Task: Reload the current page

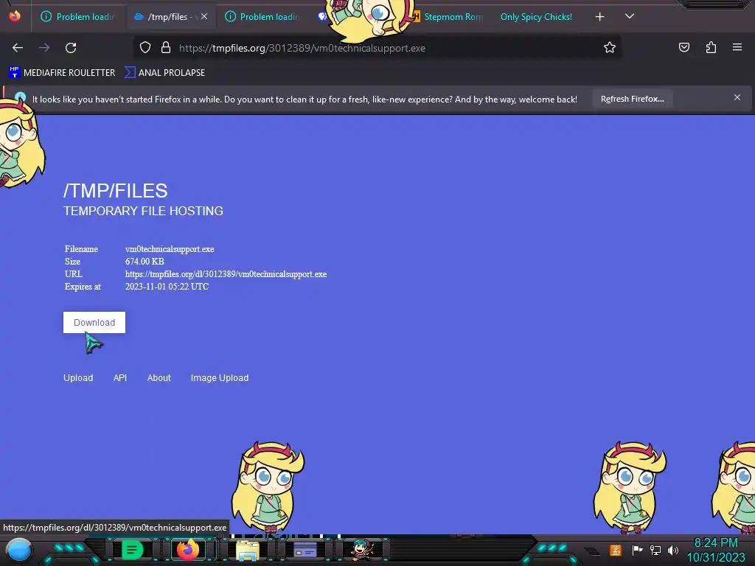Action: coord(71,48)
